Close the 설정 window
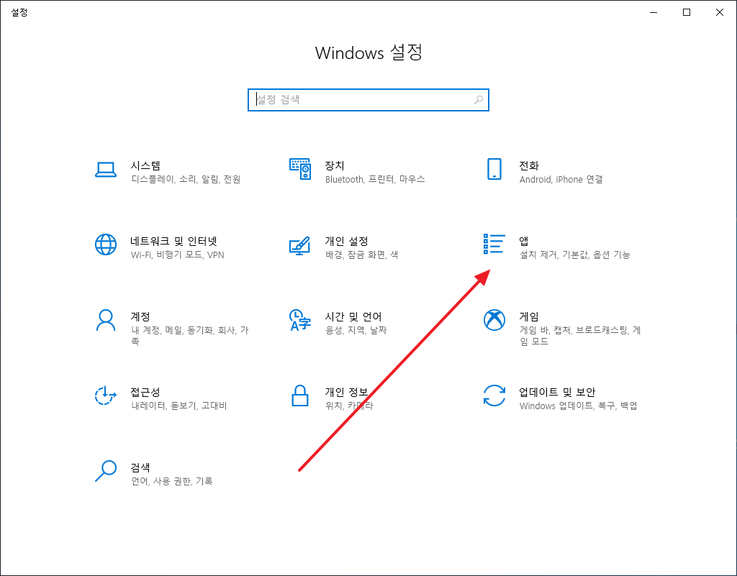This screenshot has width=737, height=576. [x=720, y=12]
